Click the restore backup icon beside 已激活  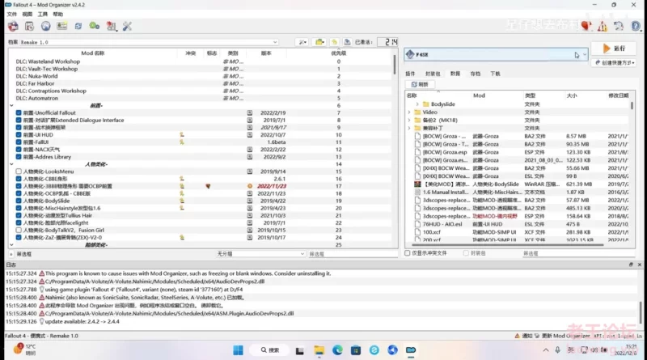pos(335,42)
